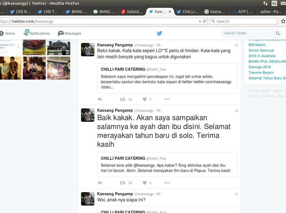Open the batik shirt couple photo thumbnail
The height and width of the screenshot is (213, 286).
pos(11,68)
